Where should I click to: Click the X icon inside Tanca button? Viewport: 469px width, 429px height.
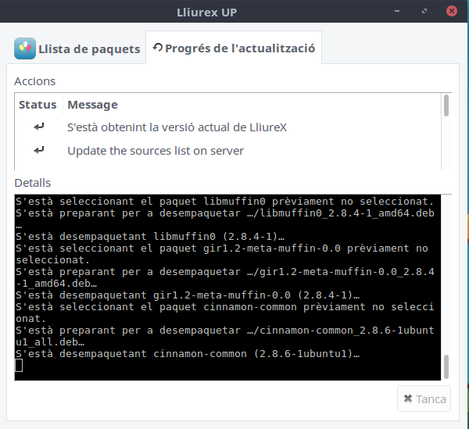(x=407, y=399)
